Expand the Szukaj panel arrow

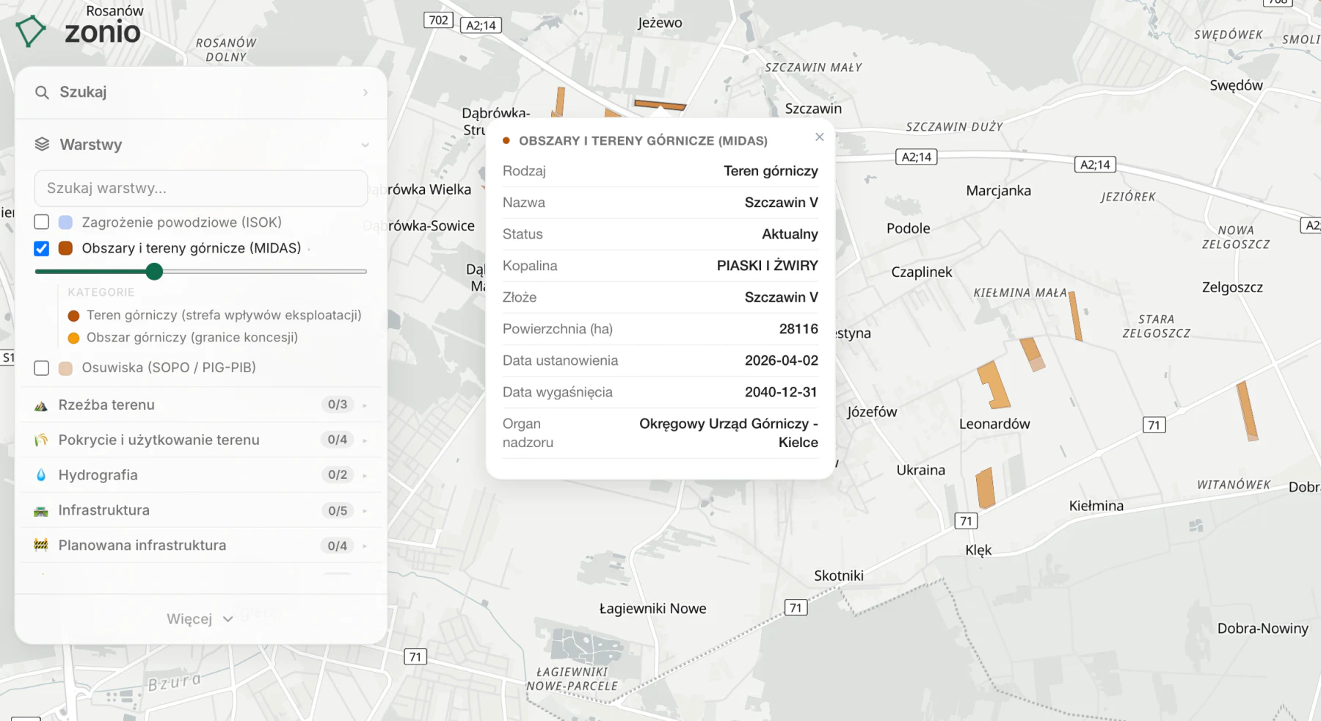[365, 93]
